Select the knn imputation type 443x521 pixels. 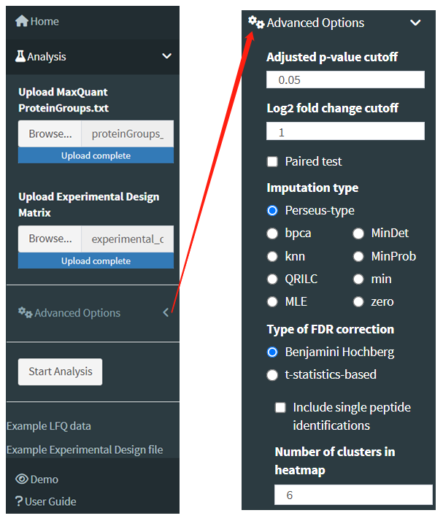(x=273, y=256)
